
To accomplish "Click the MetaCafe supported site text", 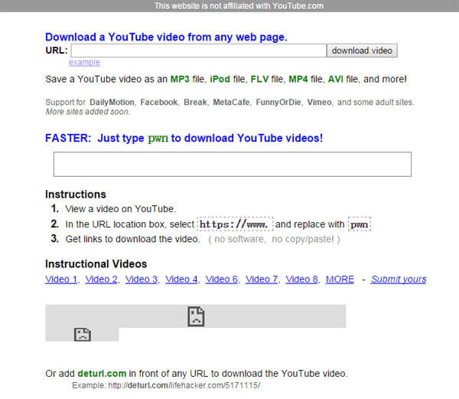I will (231, 103).
